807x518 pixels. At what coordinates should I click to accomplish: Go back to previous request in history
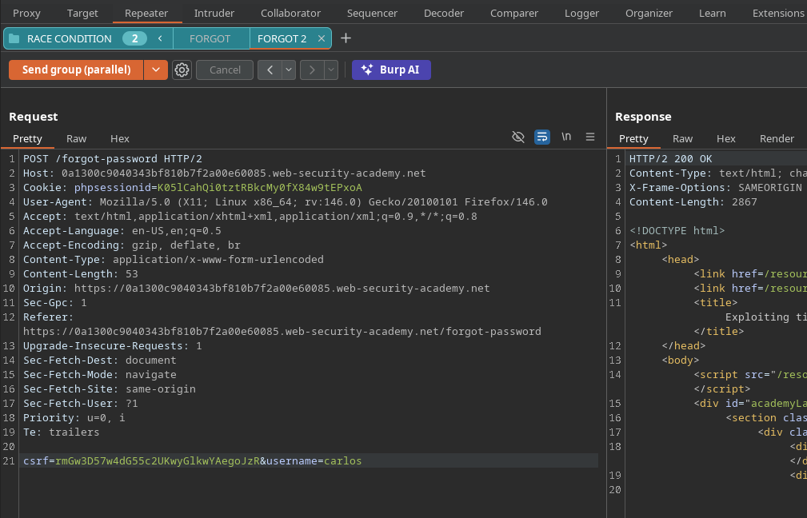pos(269,70)
